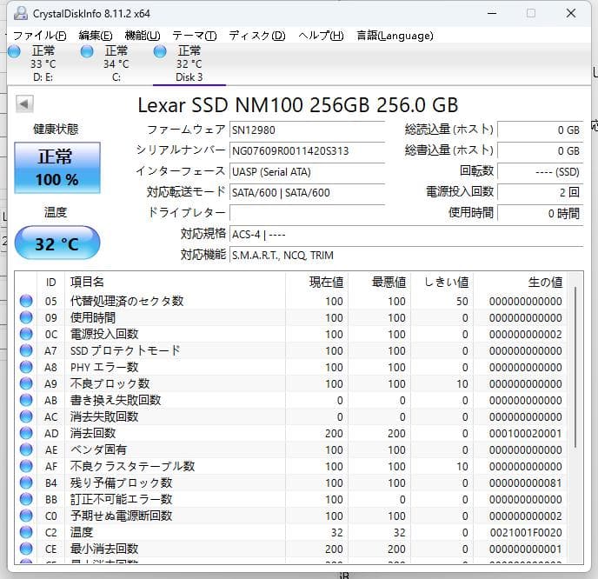Minimize the CrystalDiskInfo window

point(492,13)
